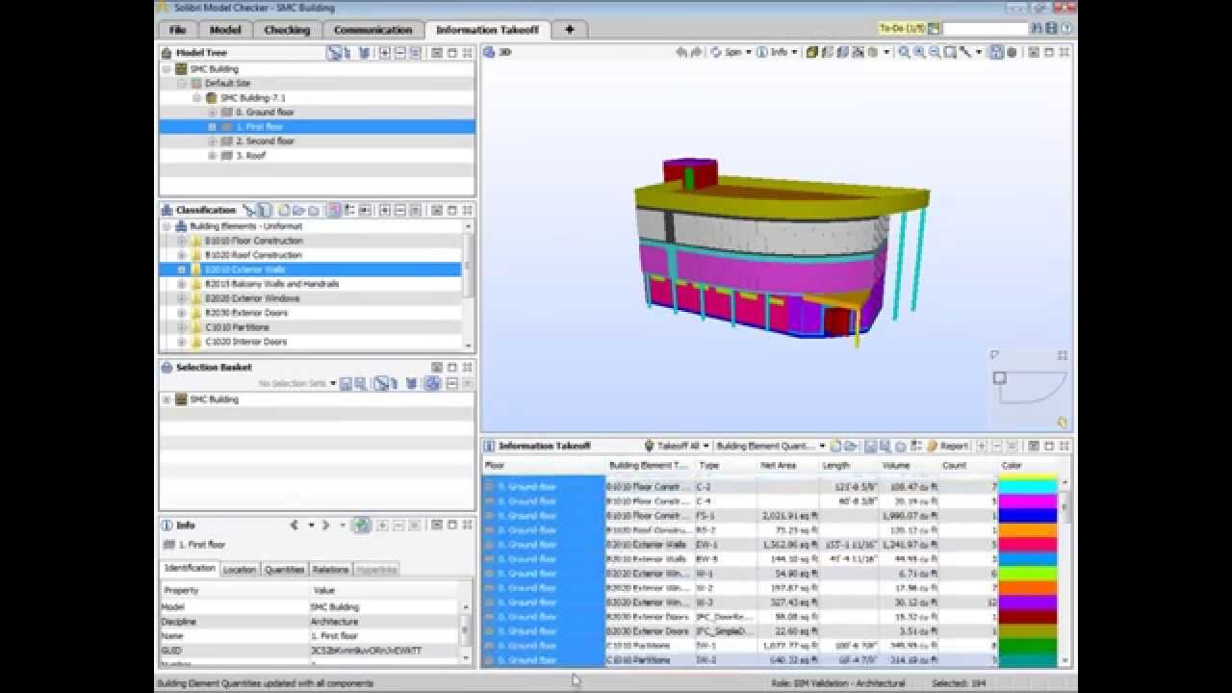This screenshot has width=1232, height=693.
Task: Collapse the SMC Building root node
Action: (167, 69)
